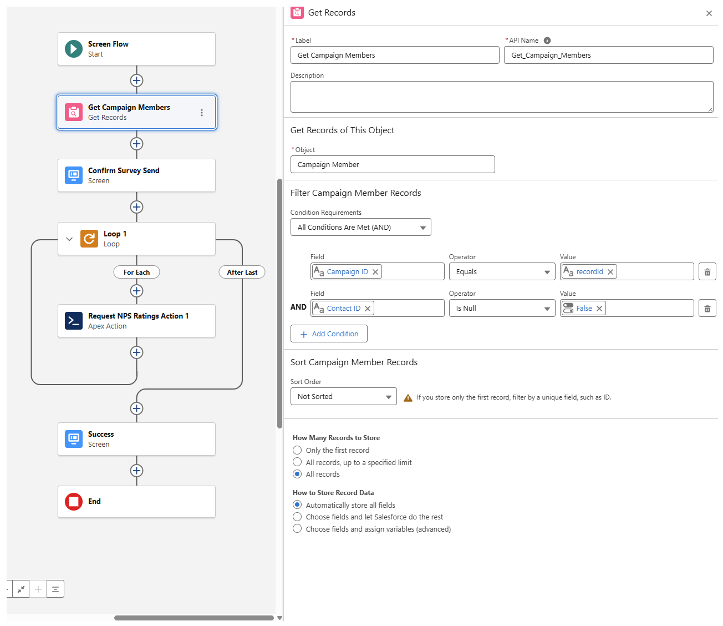The width and height of the screenshot is (723, 626).
Task: Select 'All records, up to a specified limit'
Action: (297, 462)
